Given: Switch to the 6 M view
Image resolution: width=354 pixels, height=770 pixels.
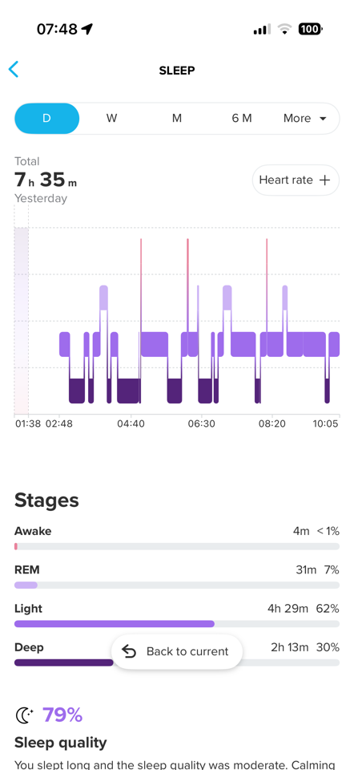Looking at the screenshot, I should tap(242, 119).
